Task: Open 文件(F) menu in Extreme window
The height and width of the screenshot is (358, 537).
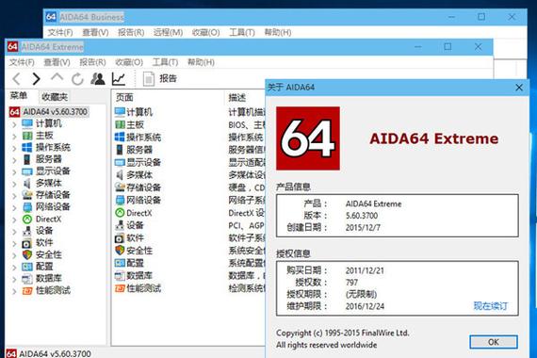Action: click(x=22, y=62)
